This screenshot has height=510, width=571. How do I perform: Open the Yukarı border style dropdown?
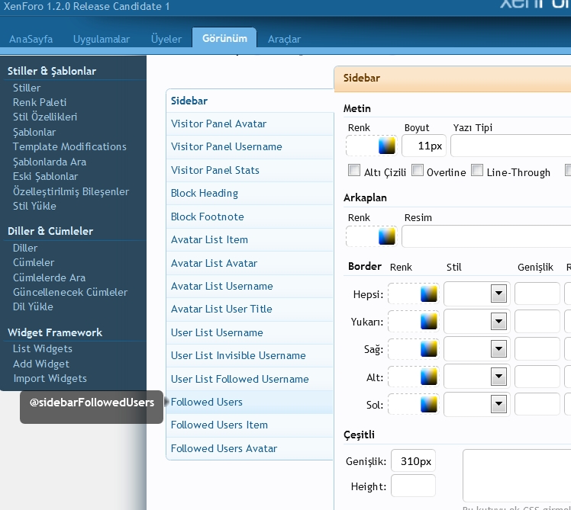pyautogui.click(x=498, y=321)
